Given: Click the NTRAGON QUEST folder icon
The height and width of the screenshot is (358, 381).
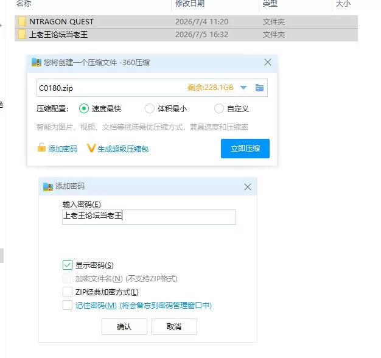Looking at the screenshot, I should (22, 21).
